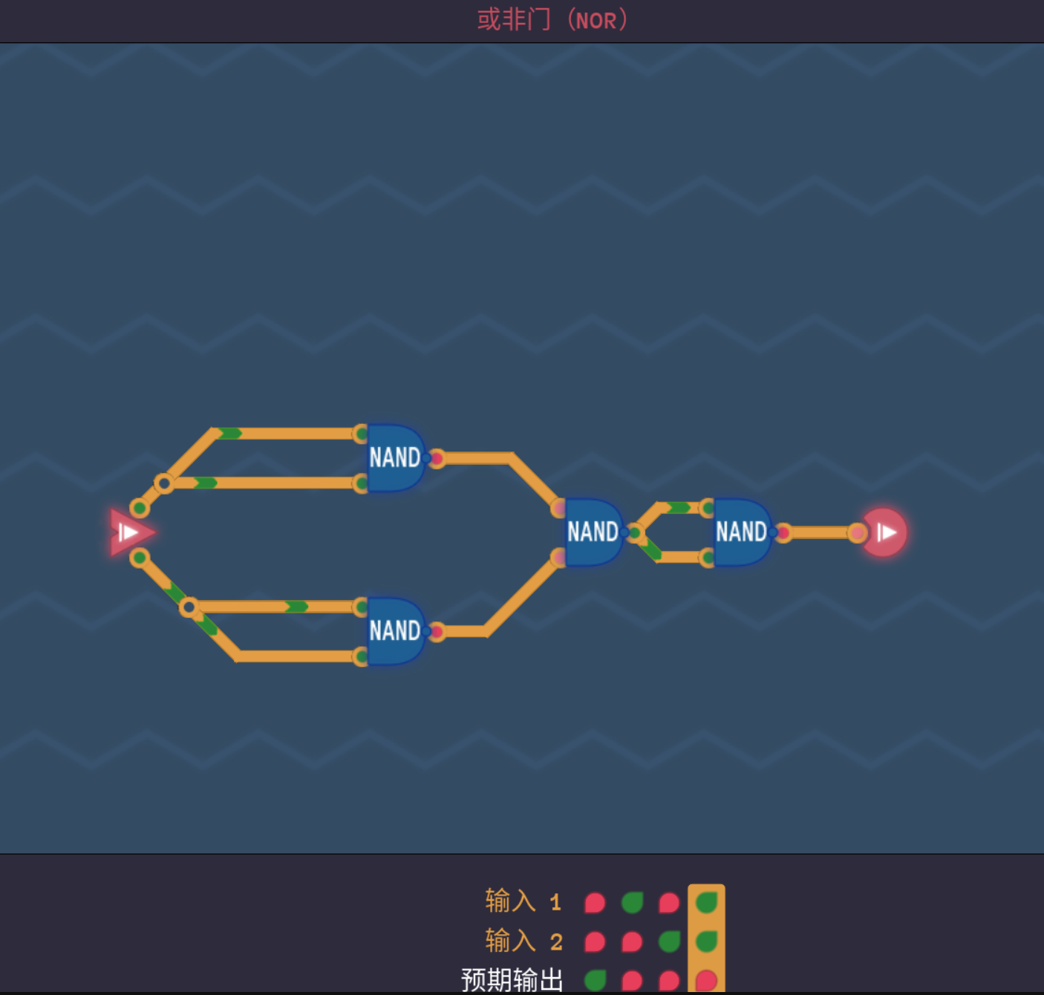Select the highlighted fourth test column's 输入 1 indicator

coord(706,902)
